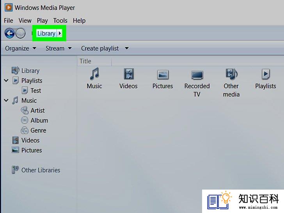Select the Library item in the sidebar tree

[x=30, y=71]
